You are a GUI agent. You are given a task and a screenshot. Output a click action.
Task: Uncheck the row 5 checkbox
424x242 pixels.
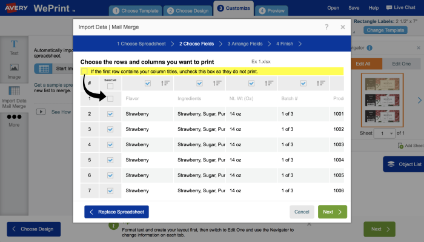click(x=110, y=160)
